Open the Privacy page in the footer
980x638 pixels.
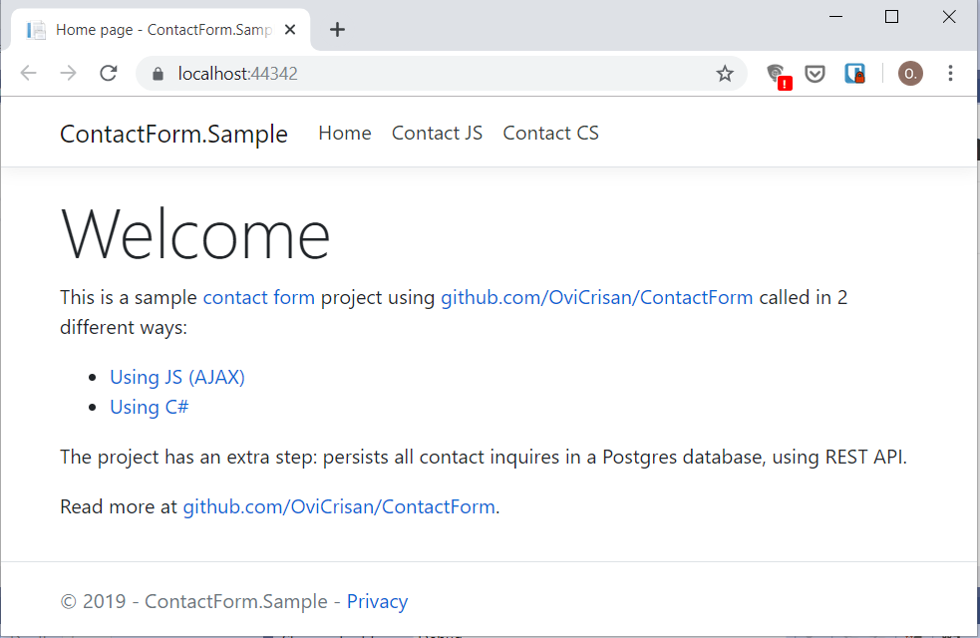point(377,601)
